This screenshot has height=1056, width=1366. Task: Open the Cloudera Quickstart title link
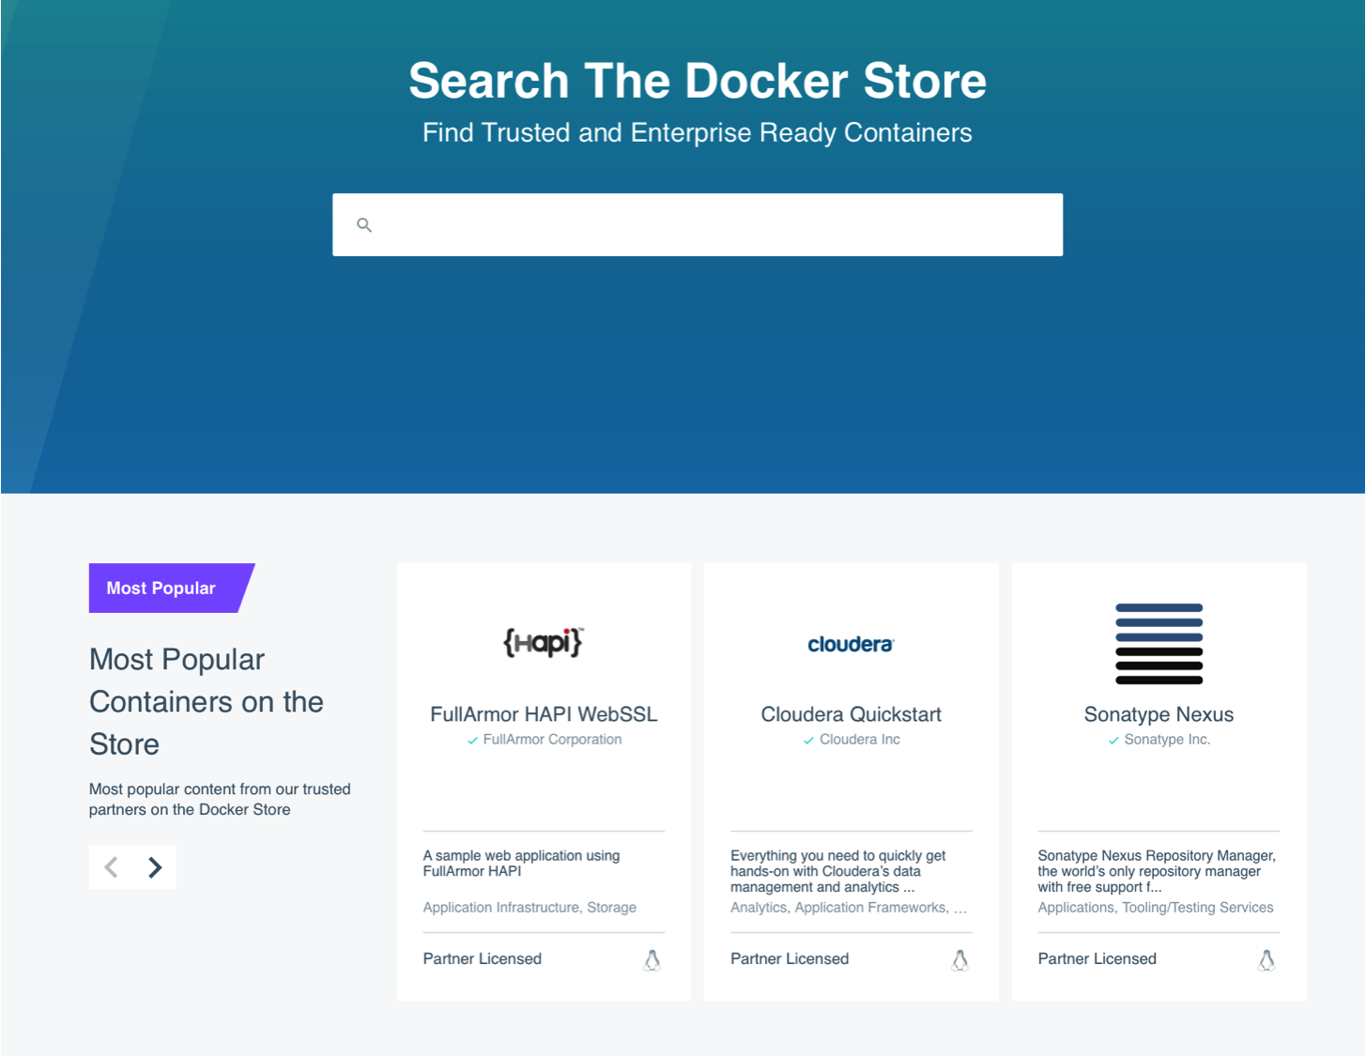click(x=851, y=714)
